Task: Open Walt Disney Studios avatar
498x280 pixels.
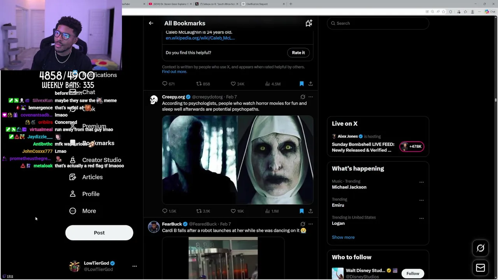Action: [x=338, y=273]
